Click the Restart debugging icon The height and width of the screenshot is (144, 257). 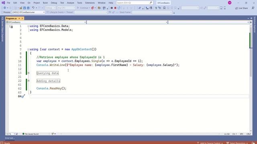point(119,8)
